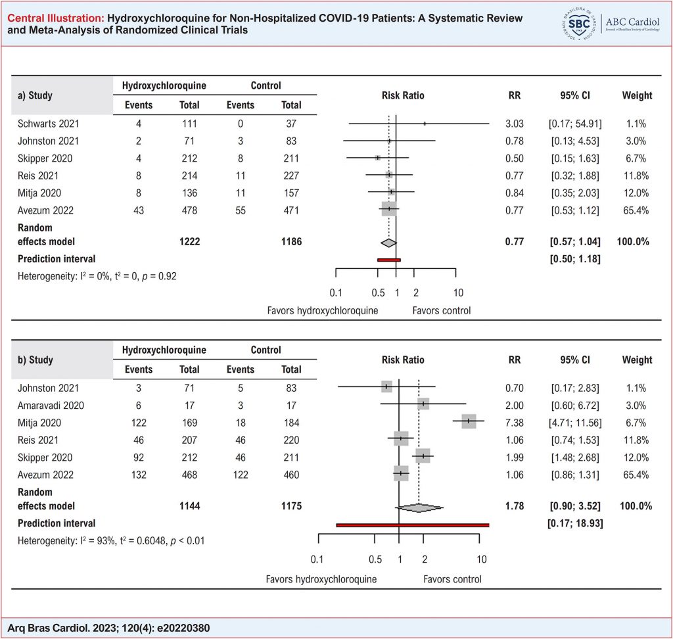Click the red prediction interval bar in panel a
This screenshot has width=673, height=639.
coord(389,260)
